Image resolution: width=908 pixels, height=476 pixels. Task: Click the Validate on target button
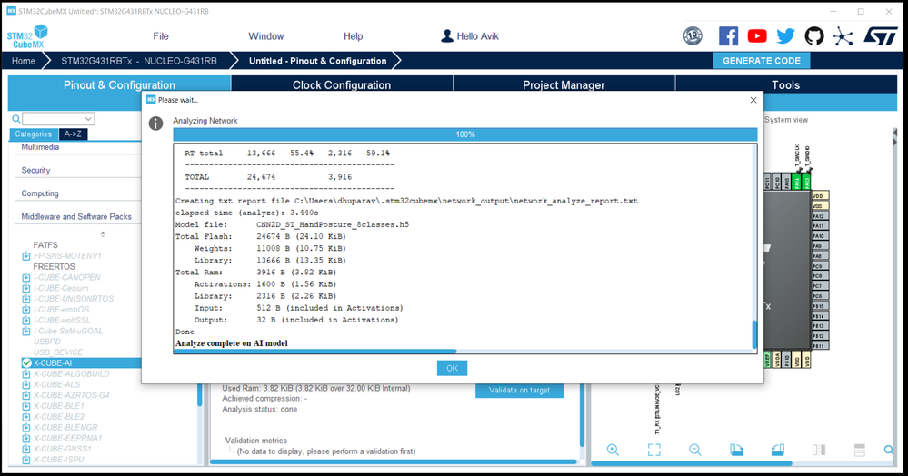click(x=519, y=391)
